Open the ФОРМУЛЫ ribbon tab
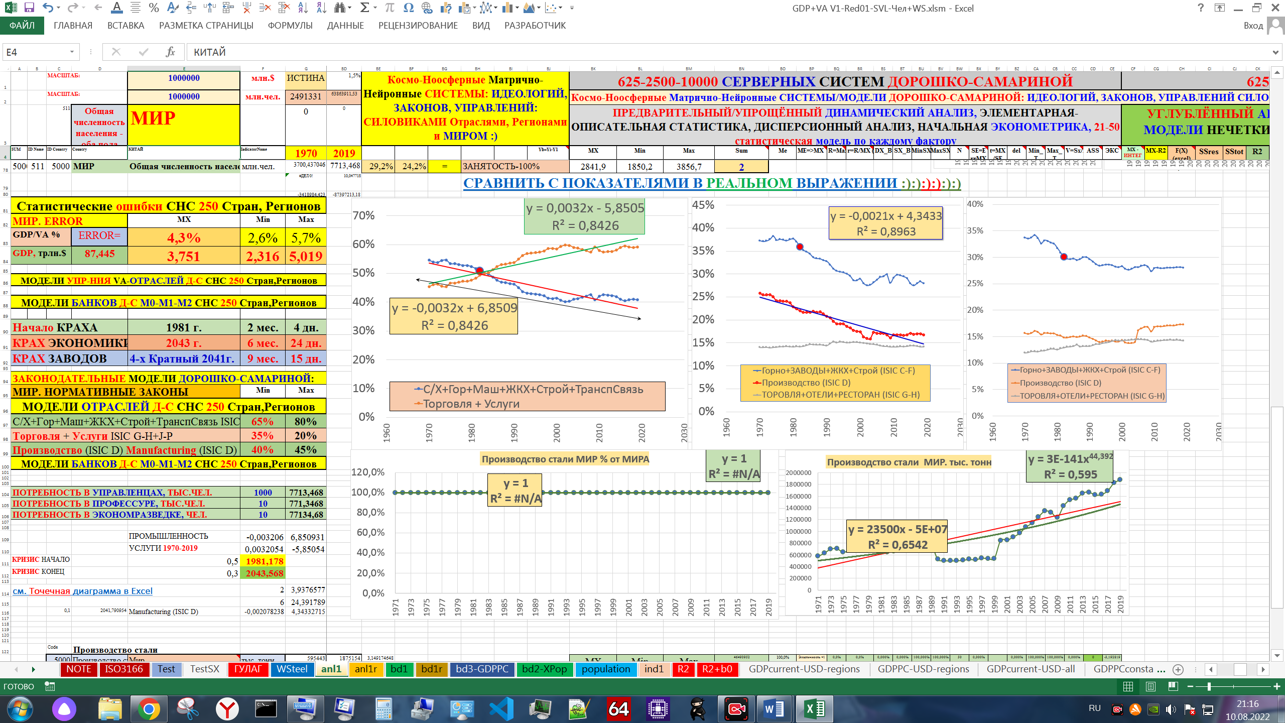Screen dimensions: 1285x723 (x=290, y=26)
